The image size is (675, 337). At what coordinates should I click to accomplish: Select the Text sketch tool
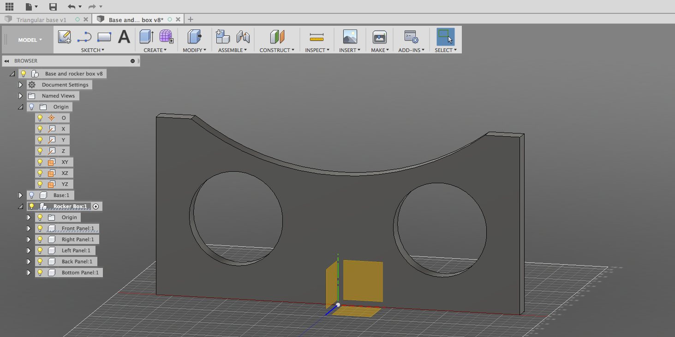pos(124,37)
